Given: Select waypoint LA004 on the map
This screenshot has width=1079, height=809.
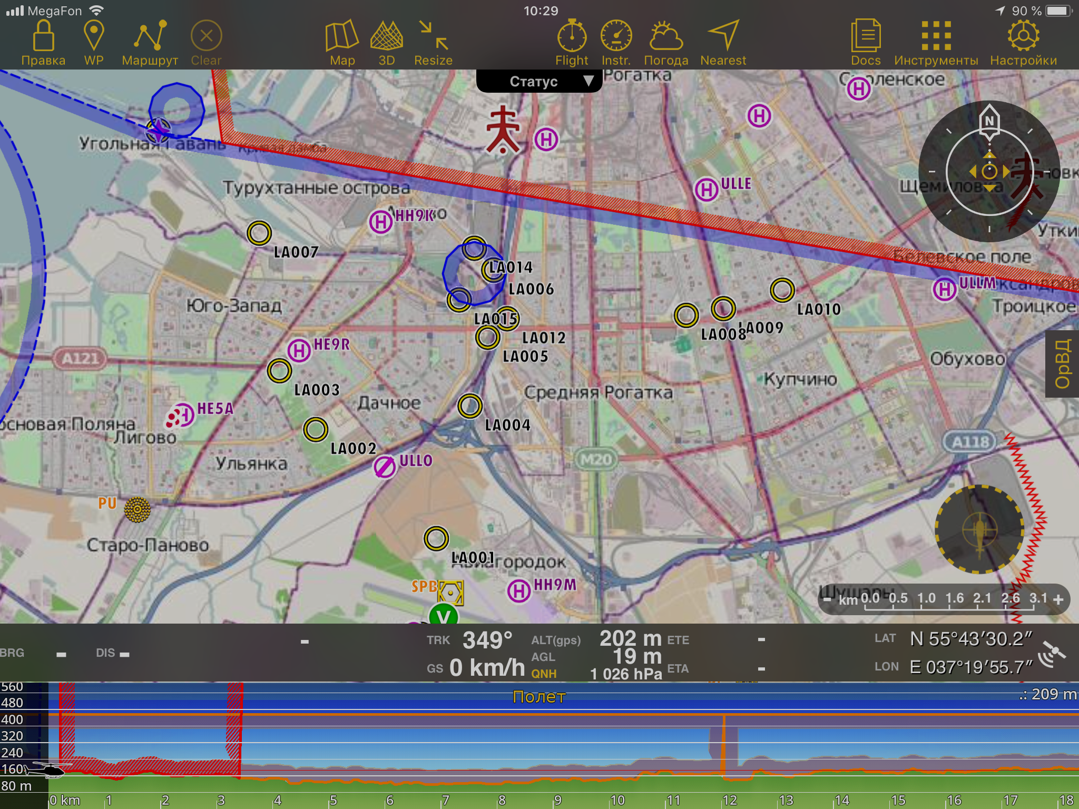Looking at the screenshot, I should point(469,406).
